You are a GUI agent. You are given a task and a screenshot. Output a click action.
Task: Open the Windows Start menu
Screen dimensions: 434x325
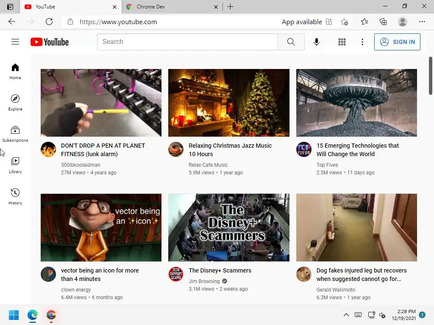pyautogui.click(x=14, y=315)
